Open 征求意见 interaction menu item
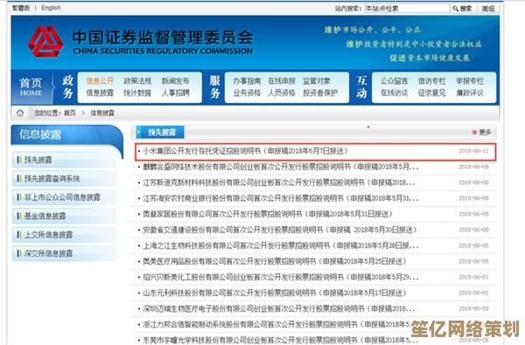Viewport: 525px width, 345px height. pyautogui.click(x=432, y=93)
